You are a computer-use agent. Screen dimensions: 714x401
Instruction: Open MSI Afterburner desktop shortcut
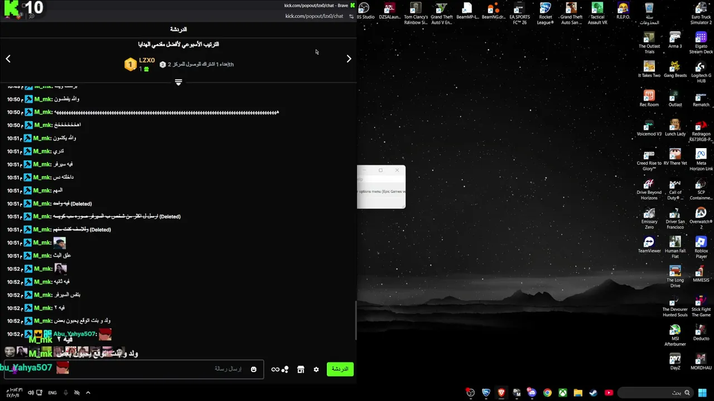(675, 335)
